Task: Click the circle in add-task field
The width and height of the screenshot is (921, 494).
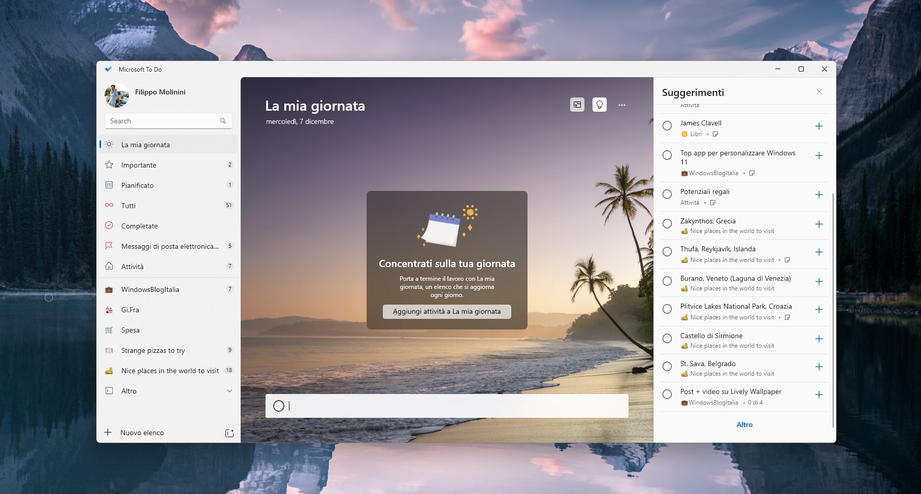Action: coord(279,406)
